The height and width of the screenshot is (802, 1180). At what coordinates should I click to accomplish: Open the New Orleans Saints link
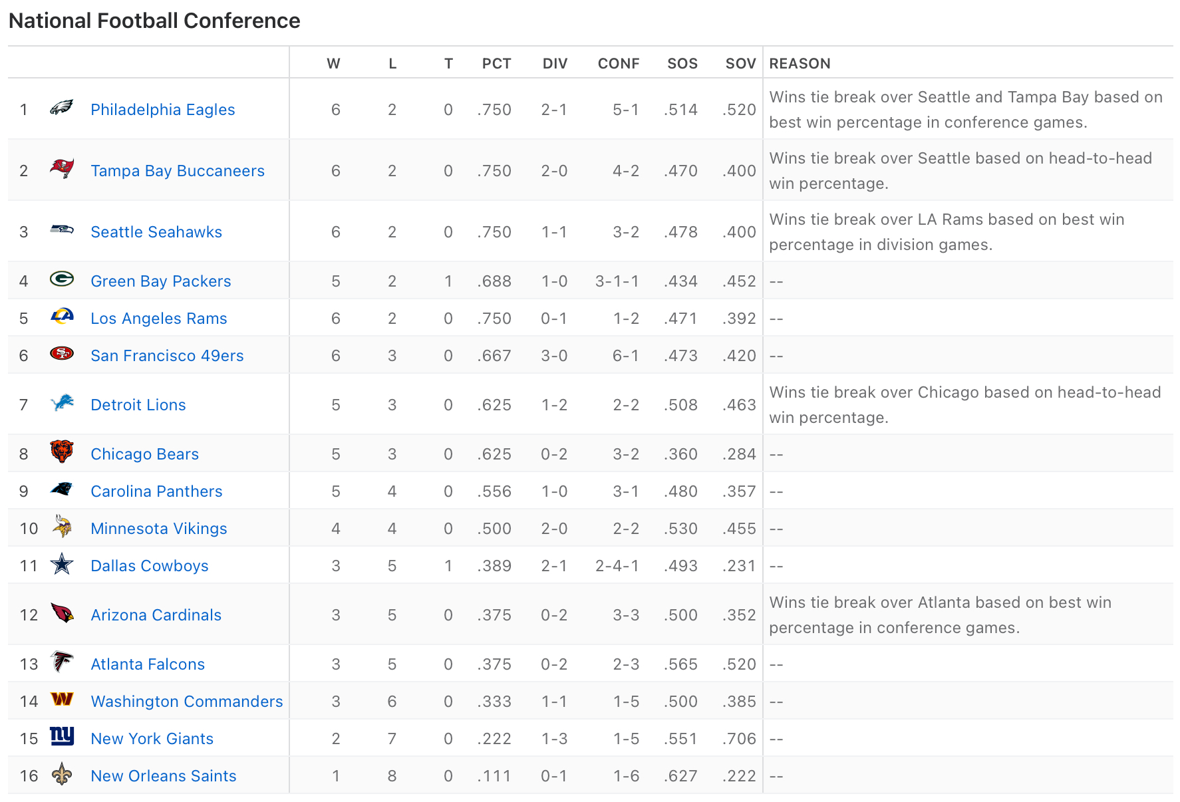point(163,776)
